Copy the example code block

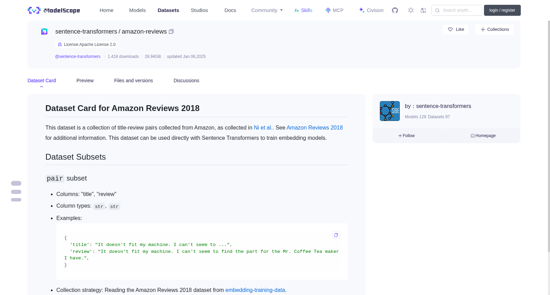pyautogui.click(x=336, y=235)
